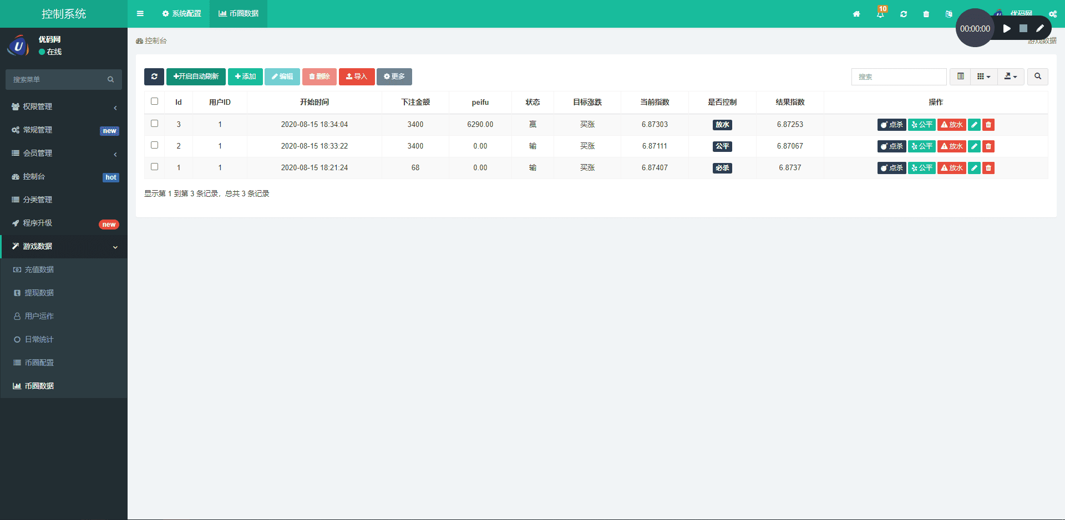Open the columns dropdown above the table
Viewport: 1065px width, 520px height.
[x=983, y=77]
